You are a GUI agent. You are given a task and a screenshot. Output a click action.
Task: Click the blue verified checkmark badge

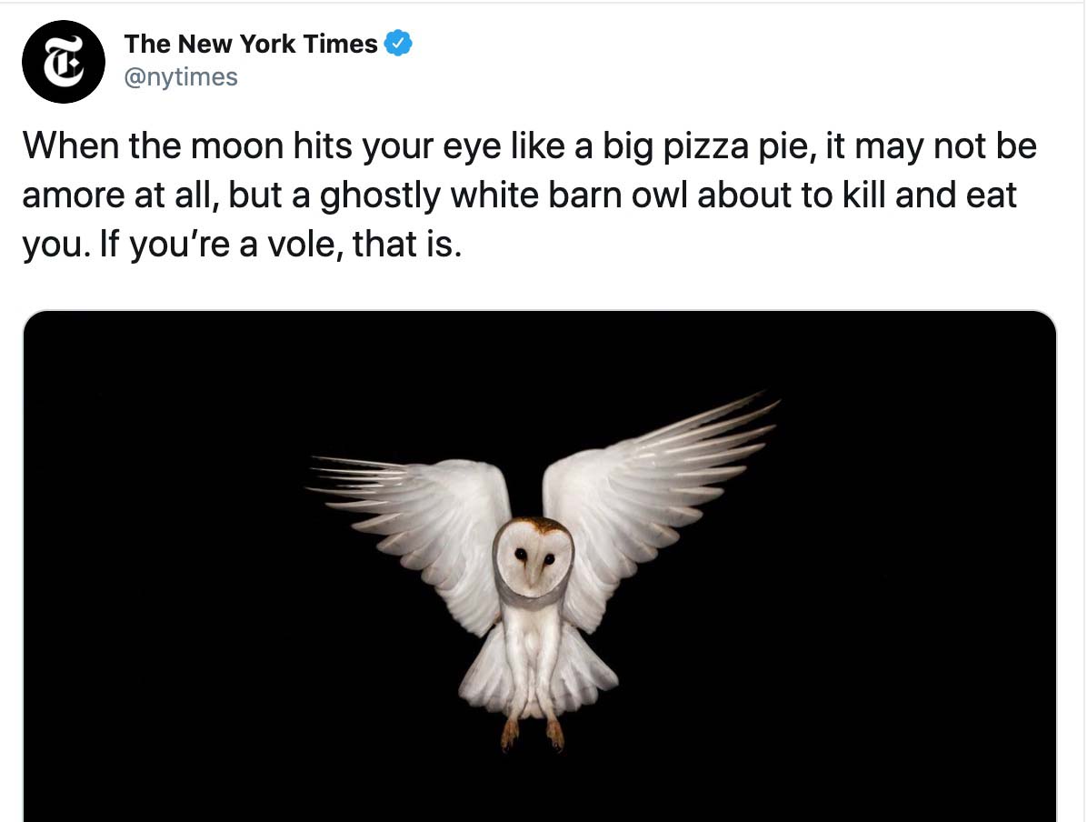[398, 43]
